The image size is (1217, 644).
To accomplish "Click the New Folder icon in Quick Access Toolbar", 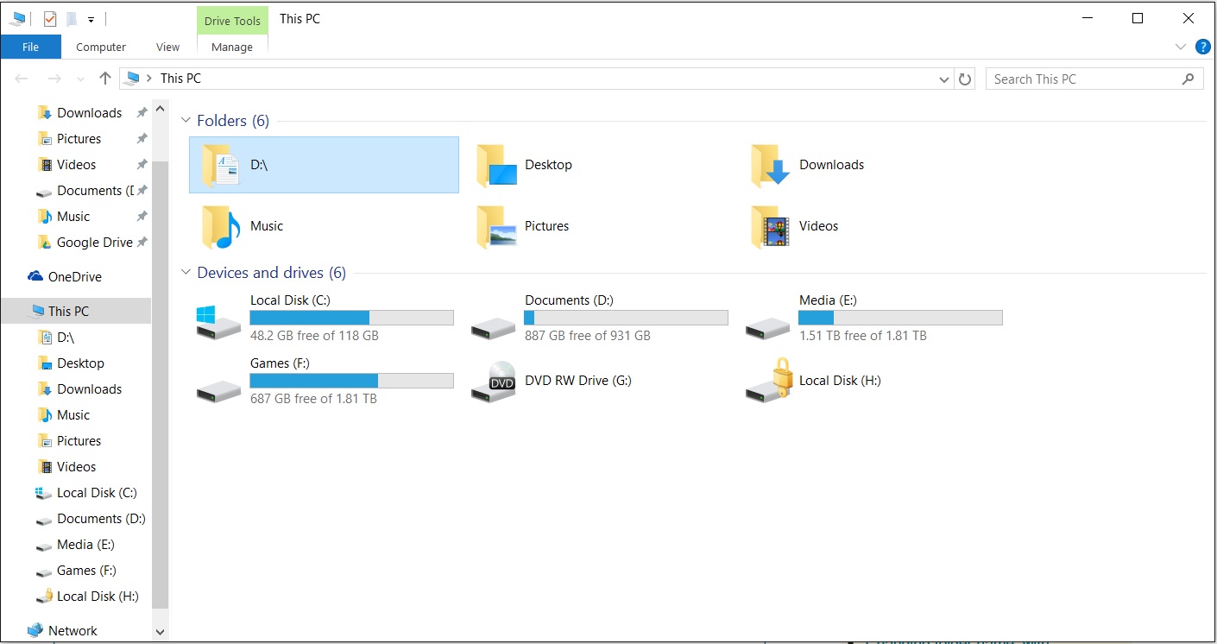I will (72, 18).
